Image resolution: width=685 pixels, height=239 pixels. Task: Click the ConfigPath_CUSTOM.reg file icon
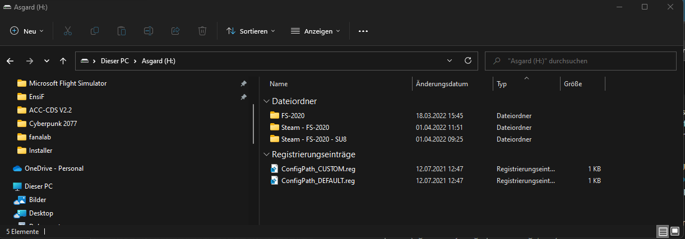(x=274, y=168)
